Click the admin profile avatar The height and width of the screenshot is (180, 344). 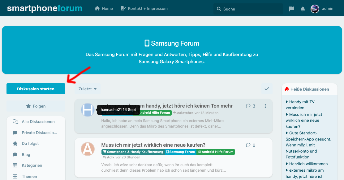[x=315, y=9]
